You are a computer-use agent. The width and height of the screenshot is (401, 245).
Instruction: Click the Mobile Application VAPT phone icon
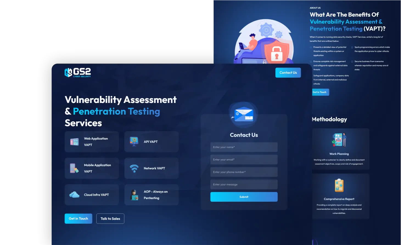tap(74, 168)
